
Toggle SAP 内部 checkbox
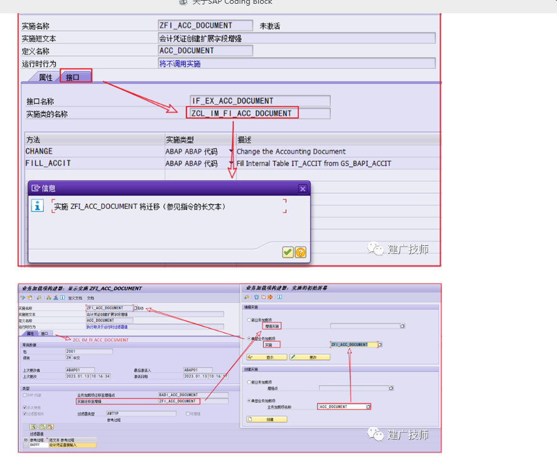tap(24, 395)
